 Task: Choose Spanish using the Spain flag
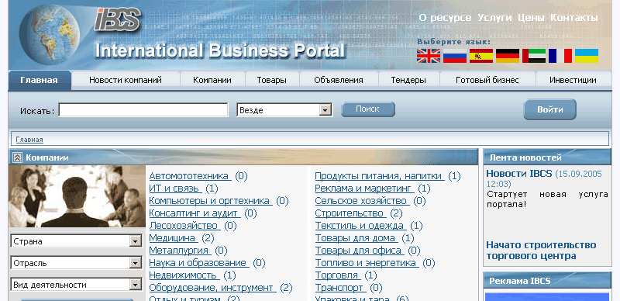480,56
